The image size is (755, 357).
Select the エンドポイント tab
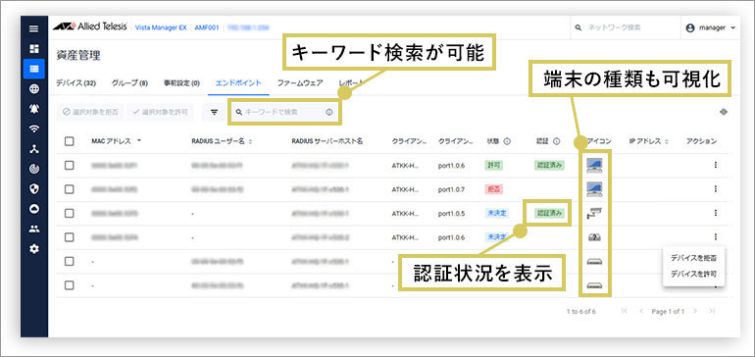[238, 82]
